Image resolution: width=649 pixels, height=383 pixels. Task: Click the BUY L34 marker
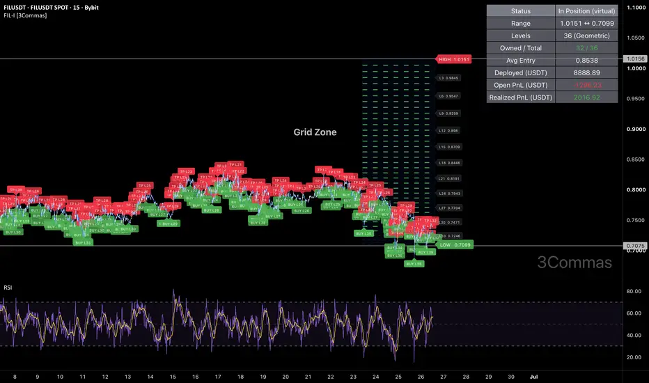click(394, 248)
